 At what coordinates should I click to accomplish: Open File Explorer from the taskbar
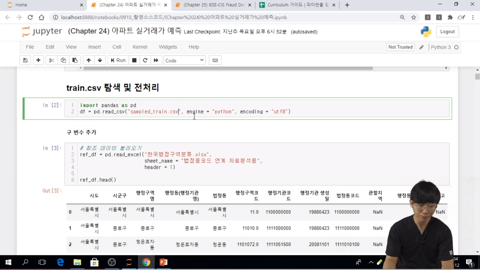(x=77, y=262)
